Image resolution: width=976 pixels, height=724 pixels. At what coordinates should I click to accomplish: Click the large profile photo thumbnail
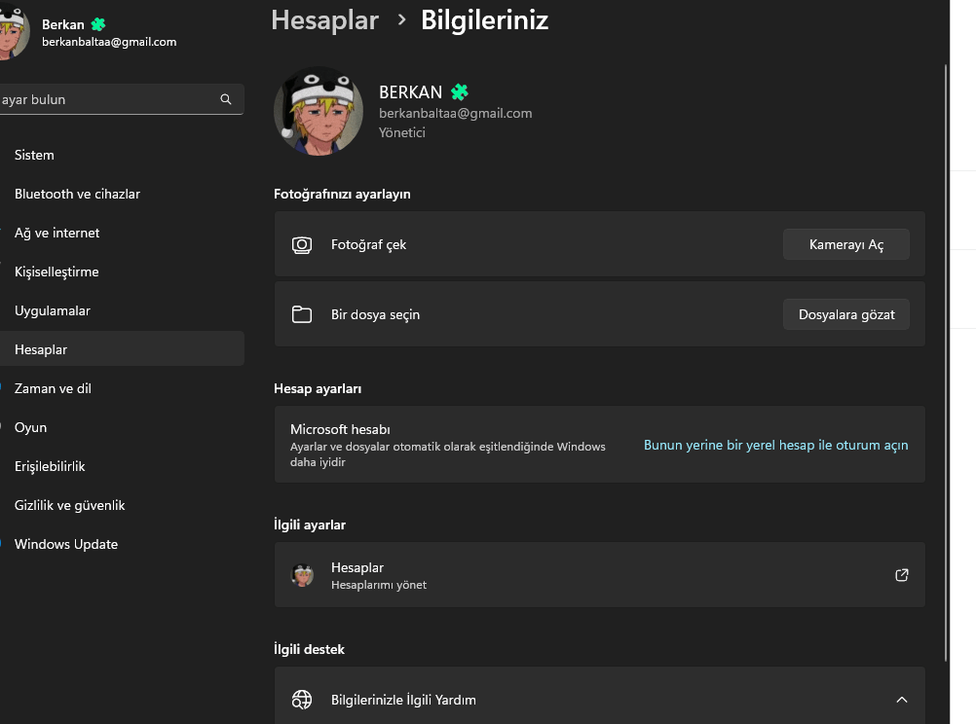click(x=319, y=111)
